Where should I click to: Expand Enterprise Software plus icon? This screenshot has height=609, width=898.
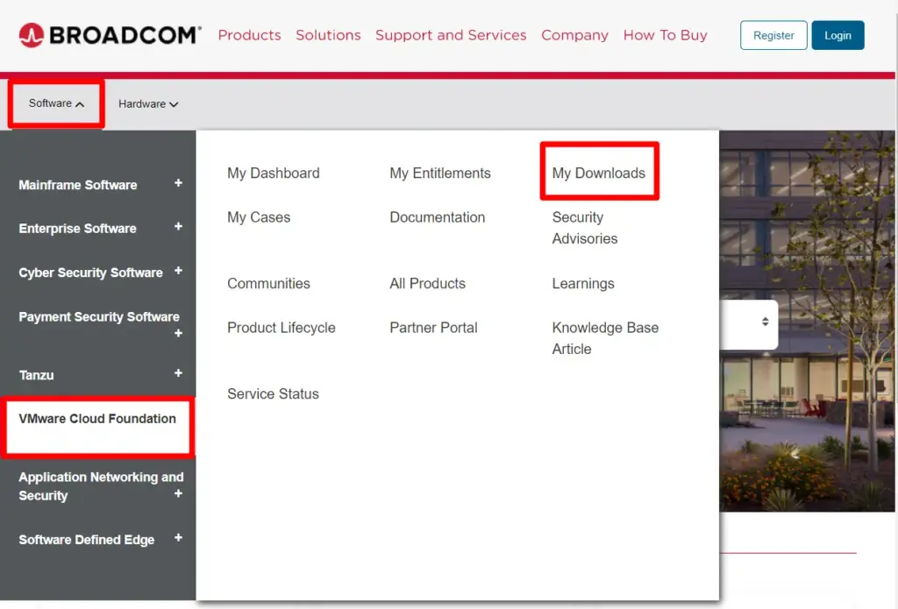(x=178, y=227)
